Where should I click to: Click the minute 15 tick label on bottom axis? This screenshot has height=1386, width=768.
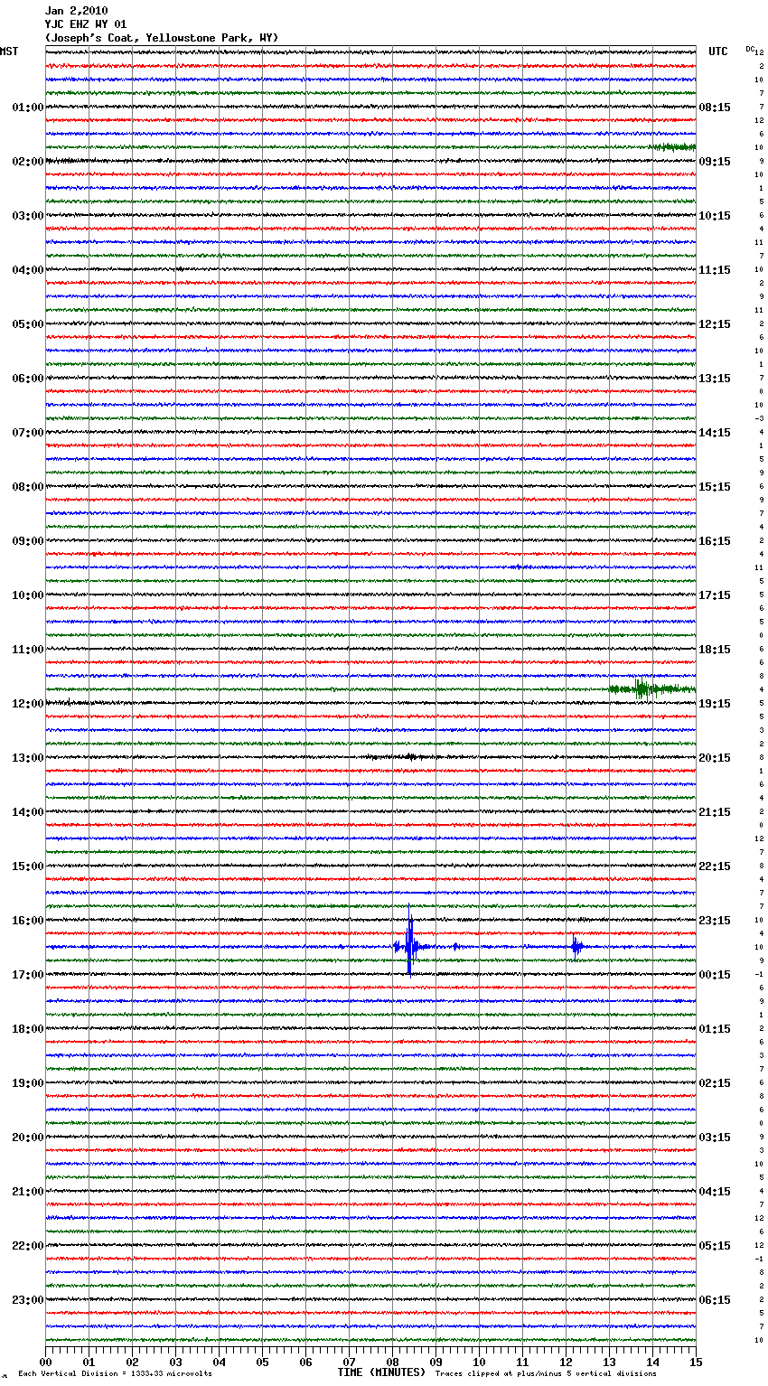(x=696, y=1362)
